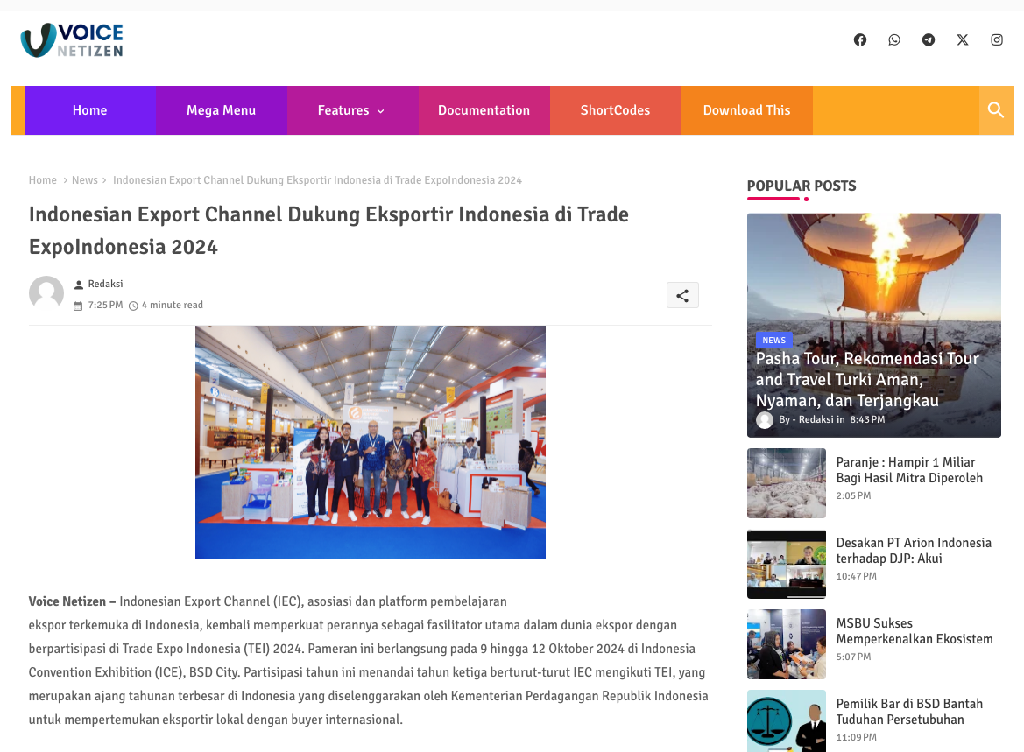Go to the Home menu item
The width and height of the screenshot is (1024, 752).
point(90,110)
